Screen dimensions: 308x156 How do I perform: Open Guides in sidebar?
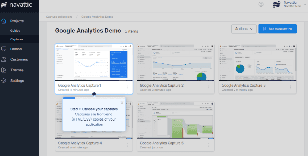pos(15,31)
